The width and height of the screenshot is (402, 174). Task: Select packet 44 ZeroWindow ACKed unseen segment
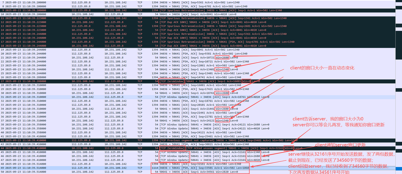(x=201, y=148)
